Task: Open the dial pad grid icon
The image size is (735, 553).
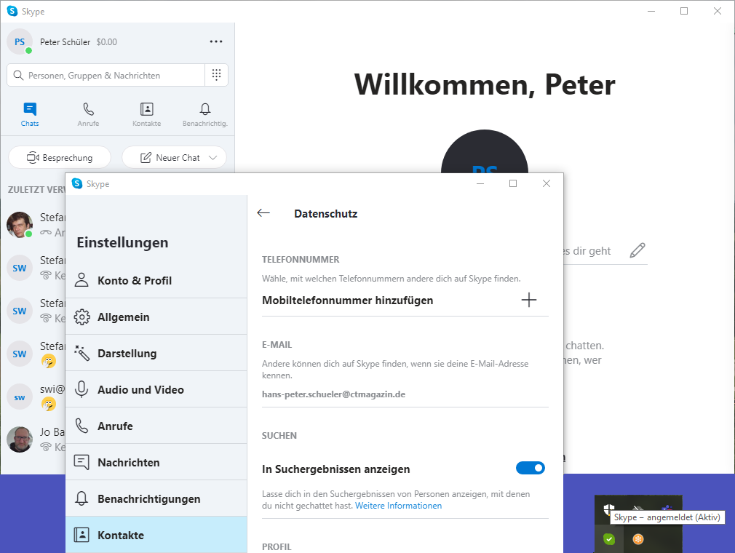Action: [217, 75]
